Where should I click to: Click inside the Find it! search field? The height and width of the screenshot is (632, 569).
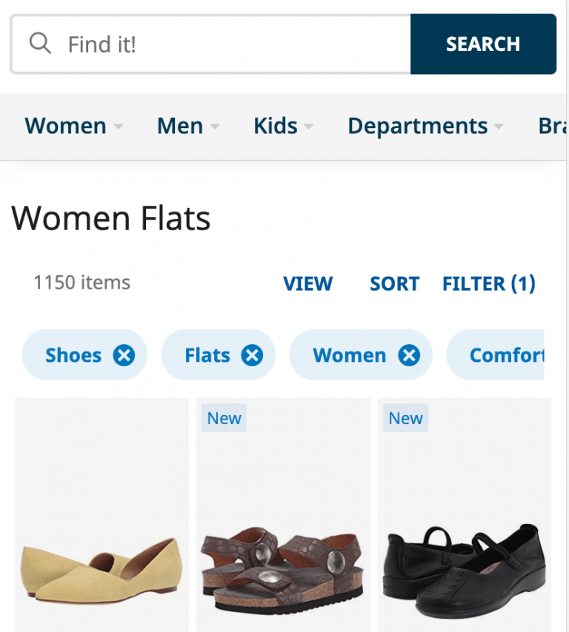tap(222, 44)
